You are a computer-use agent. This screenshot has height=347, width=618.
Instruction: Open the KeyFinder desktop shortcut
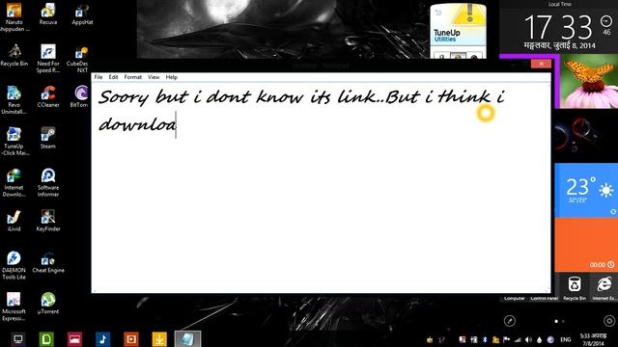click(48, 221)
